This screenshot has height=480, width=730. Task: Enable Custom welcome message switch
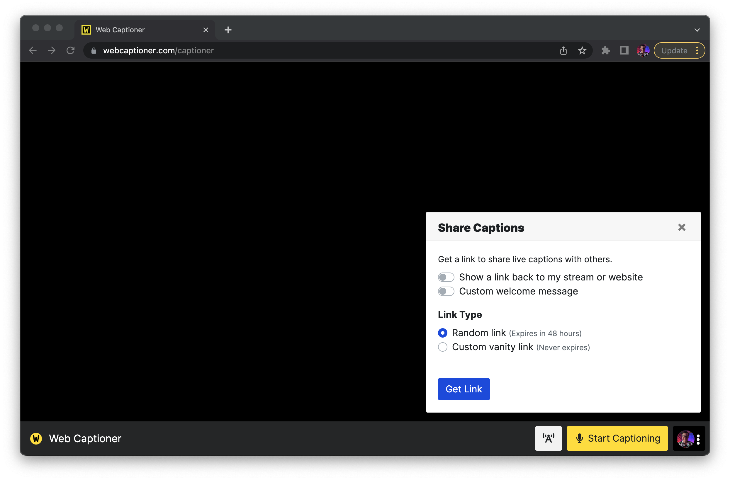(x=446, y=291)
